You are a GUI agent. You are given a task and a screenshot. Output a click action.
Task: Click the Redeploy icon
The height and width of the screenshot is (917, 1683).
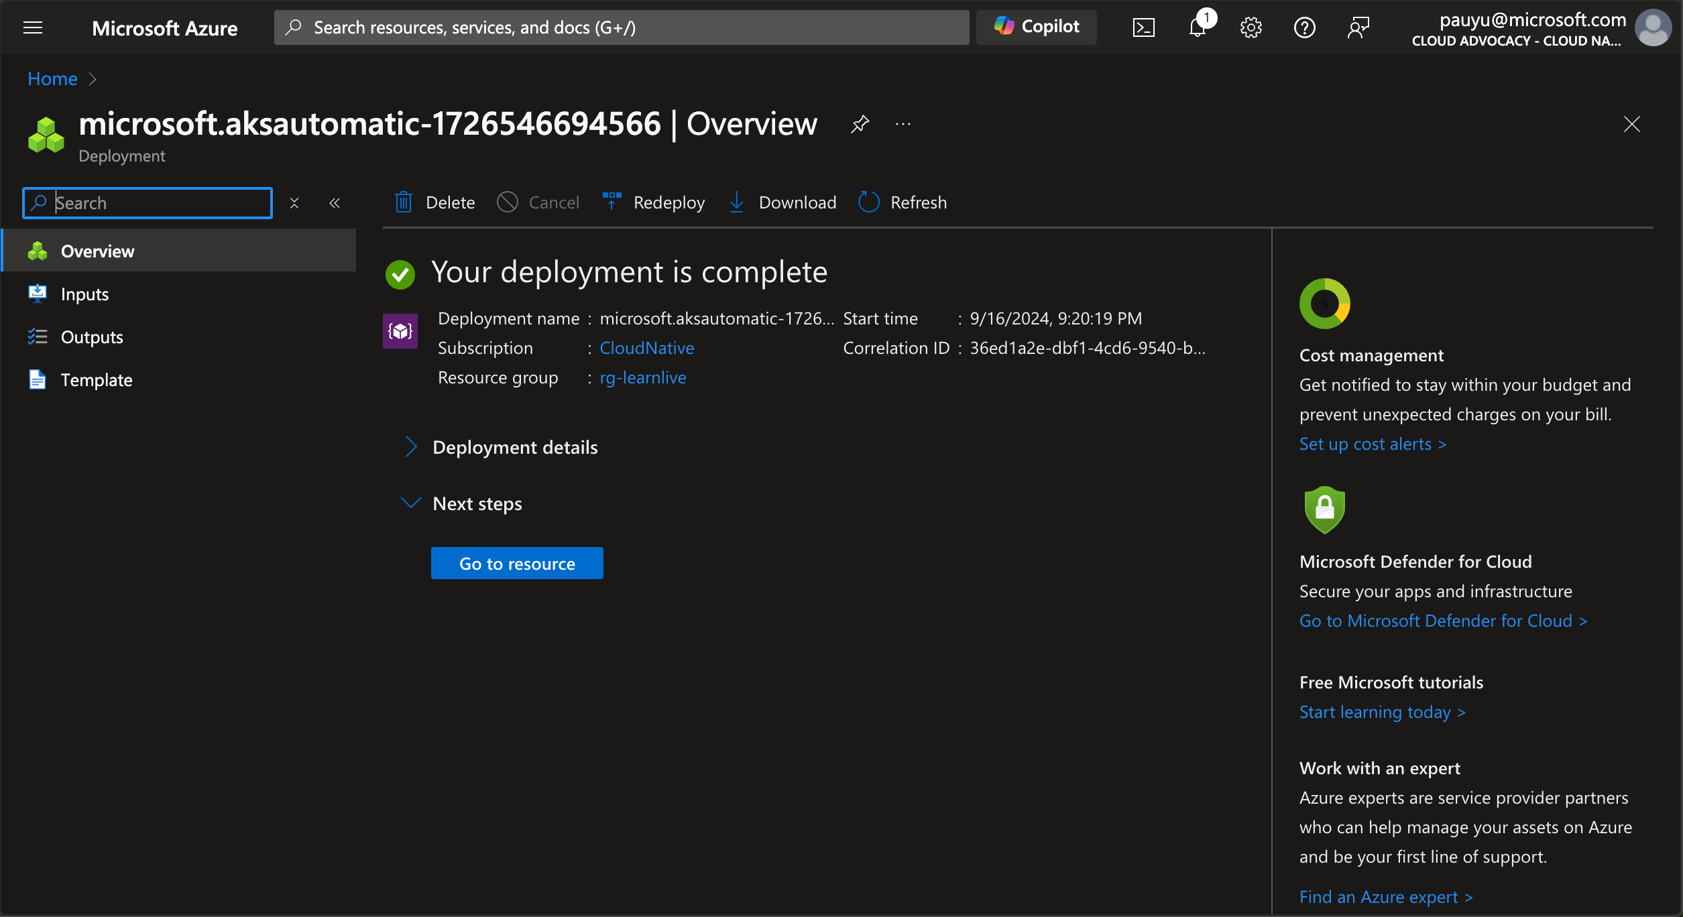click(x=612, y=201)
